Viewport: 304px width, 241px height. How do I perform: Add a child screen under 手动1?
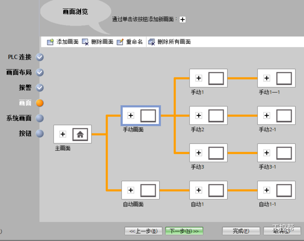pyautogui.click(x=198, y=78)
